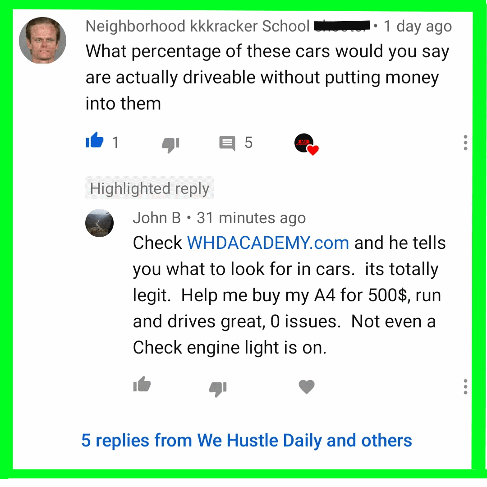Click the like count 1 on top comment
Screen dimensions: 487x487
115,143
